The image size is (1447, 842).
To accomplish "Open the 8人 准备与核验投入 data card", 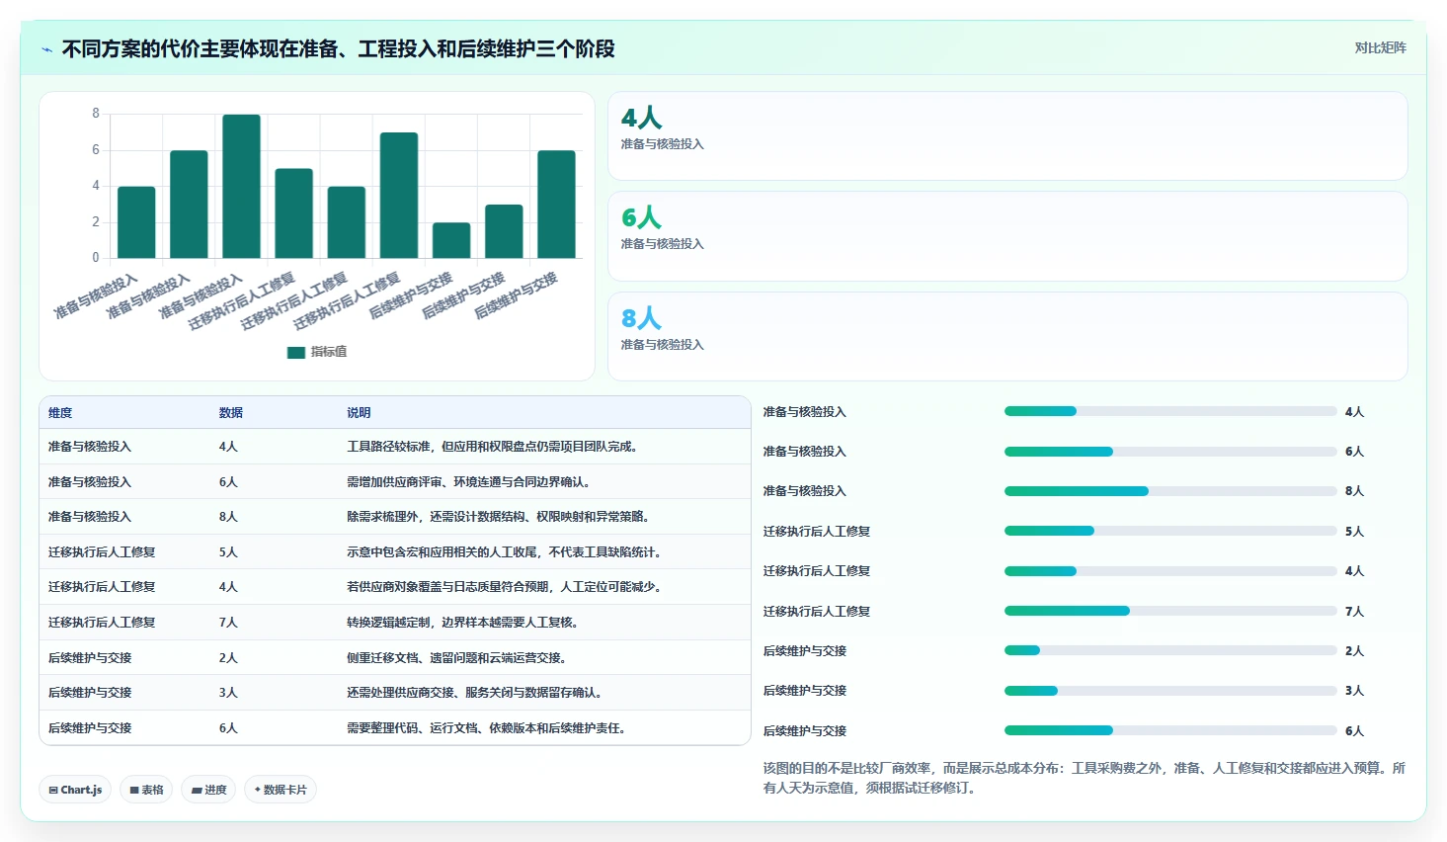I will point(1007,336).
